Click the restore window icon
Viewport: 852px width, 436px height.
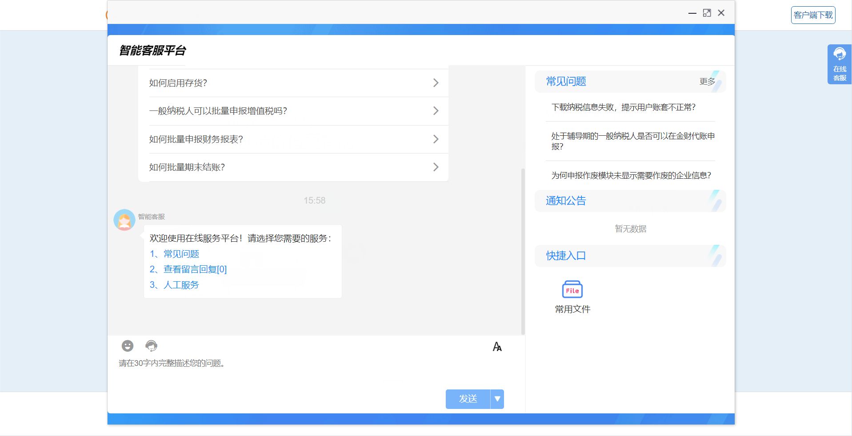(x=707, y=13)
